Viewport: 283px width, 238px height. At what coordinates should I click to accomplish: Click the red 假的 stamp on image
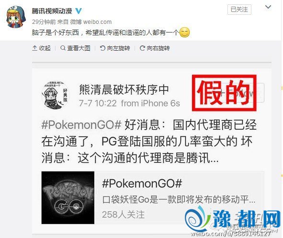224,93
